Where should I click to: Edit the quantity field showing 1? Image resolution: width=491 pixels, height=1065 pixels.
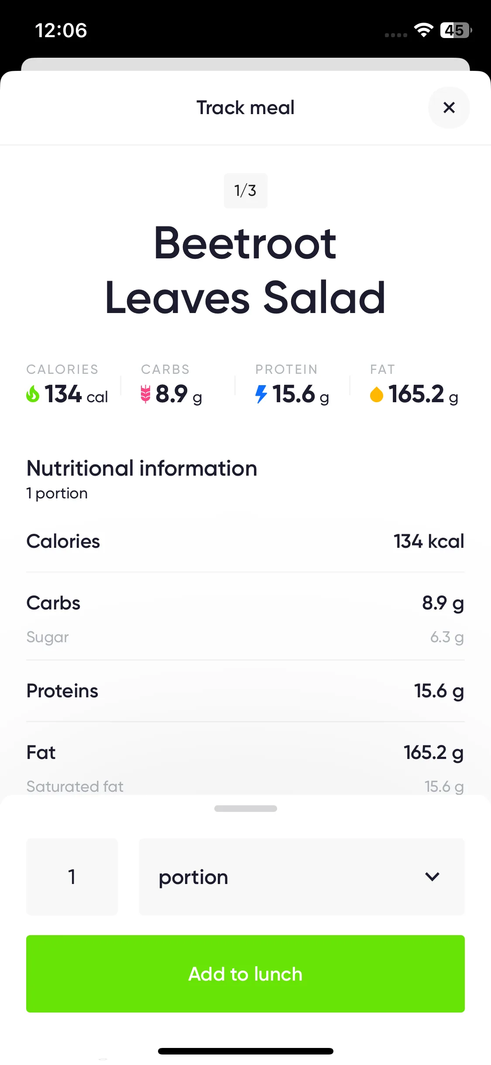click(x=72, y=877)
